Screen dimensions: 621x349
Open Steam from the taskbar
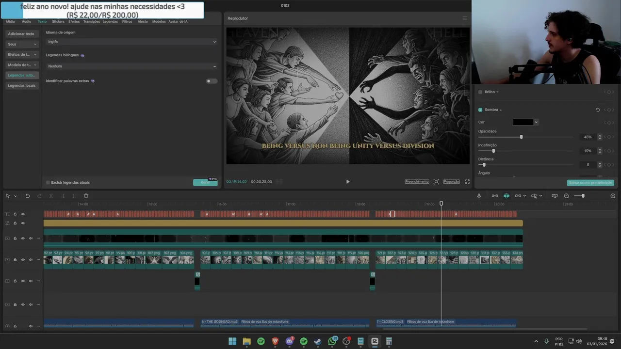318,341
